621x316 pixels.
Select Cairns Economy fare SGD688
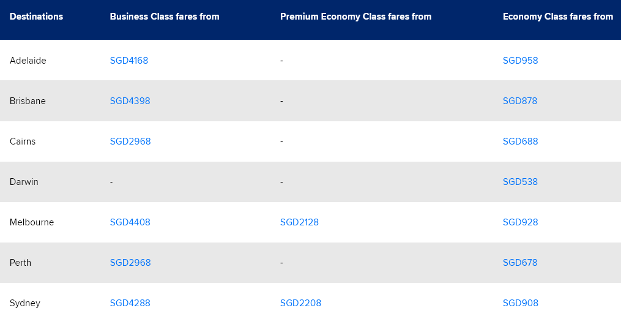click(x=520, y=141)
